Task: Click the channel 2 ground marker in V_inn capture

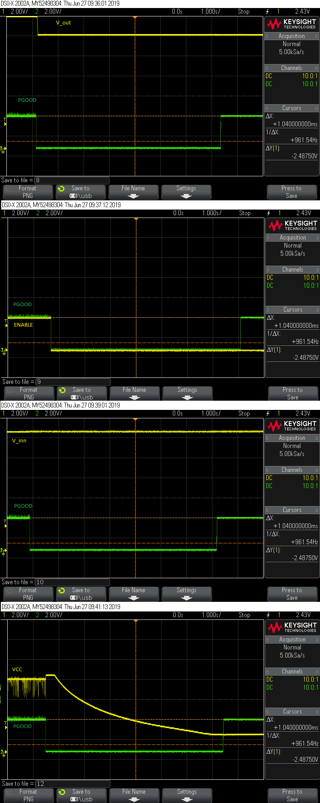Action: coord(3,551)
